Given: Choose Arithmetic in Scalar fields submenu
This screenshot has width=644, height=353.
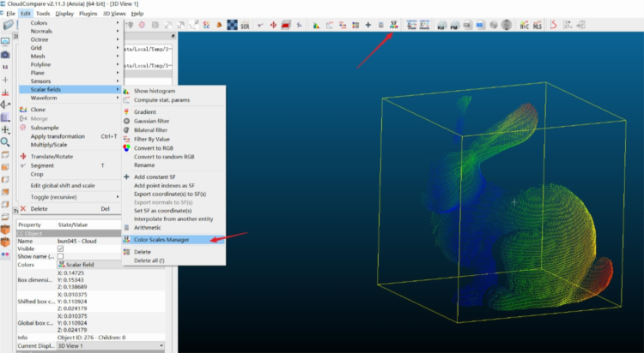Looking at the screenshot, I should click(173, 228).
